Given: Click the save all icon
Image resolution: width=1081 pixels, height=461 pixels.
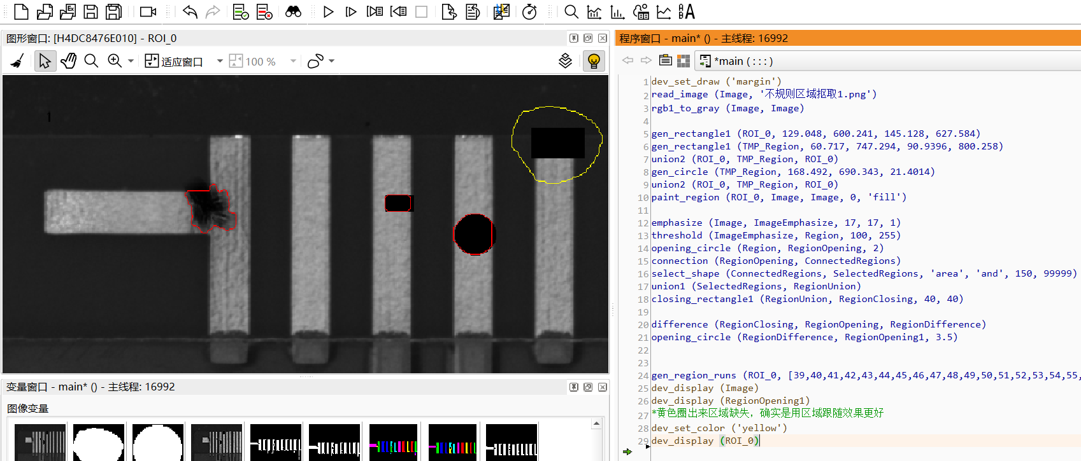Looking at the screenshot, I should [x=114, y=11].
